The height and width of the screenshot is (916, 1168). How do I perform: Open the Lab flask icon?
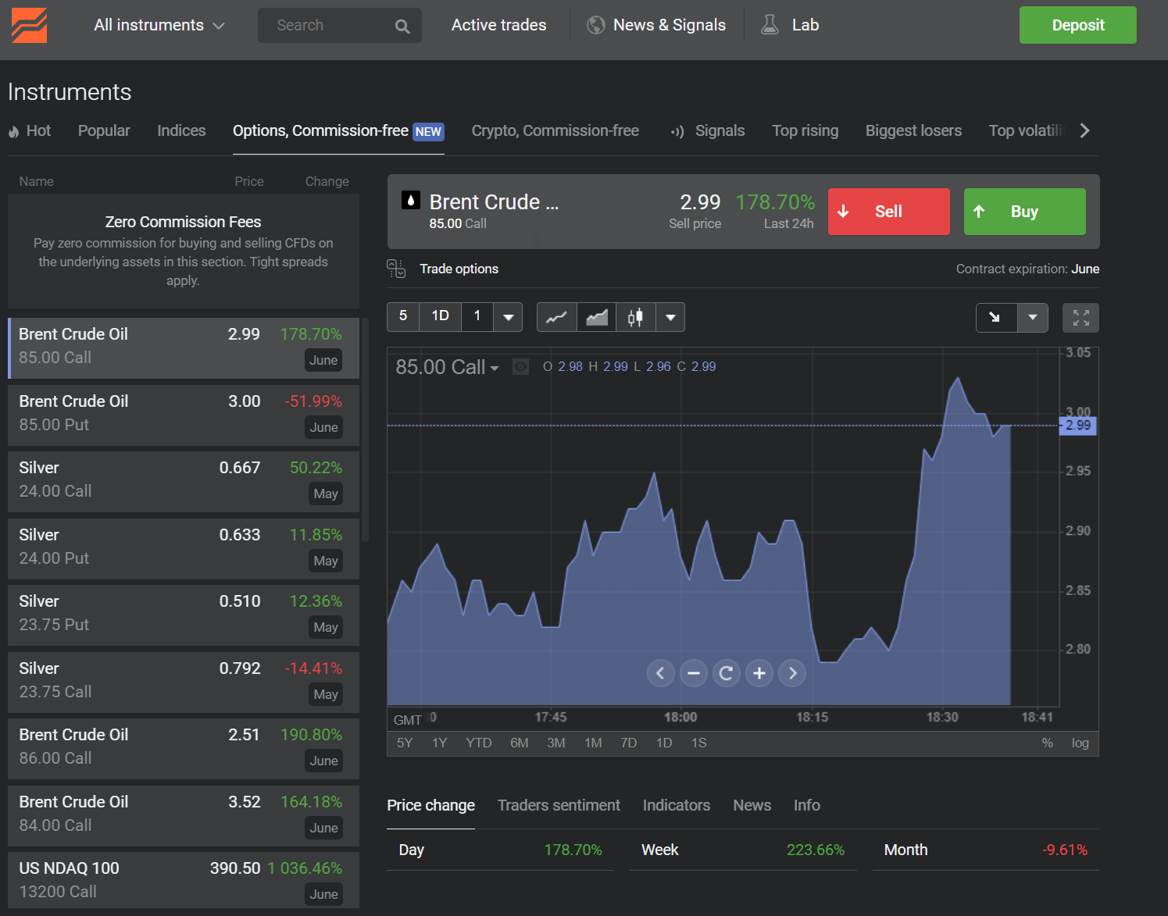click(770, 24)
